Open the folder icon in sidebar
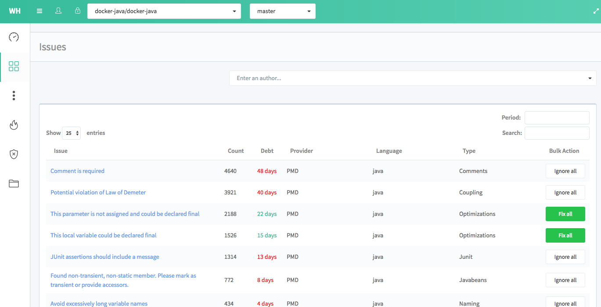 click(14, 183)
